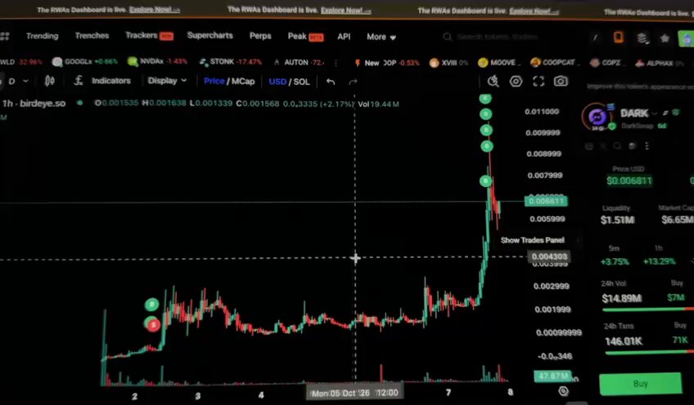
Task: Select the COOPCAT new token
Action: pos(555,63)
